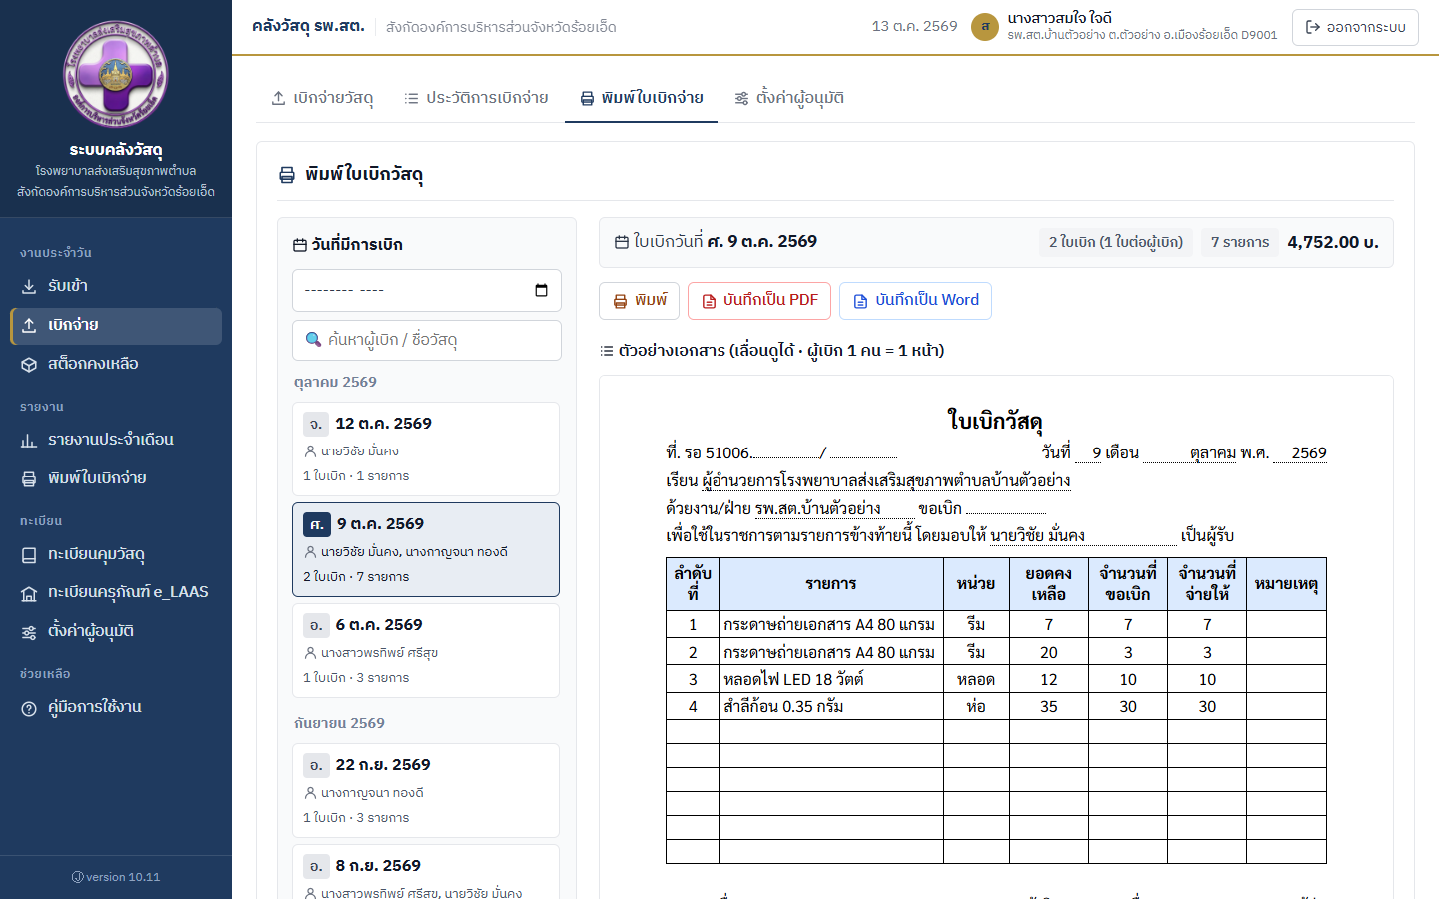1439x899 pixels.
Task: Click the person icon under 6 ต.ค. 2569
Action: pos(310,653)
